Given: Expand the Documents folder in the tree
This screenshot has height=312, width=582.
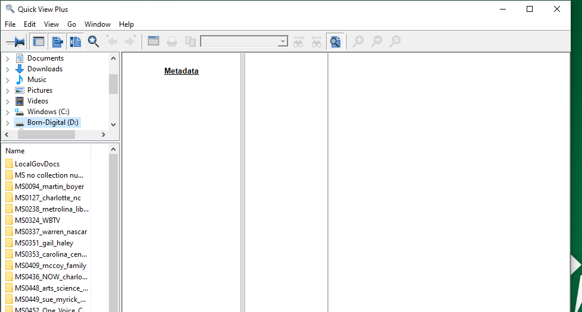Looking at the screenshot, I should [x=7, y=58].
